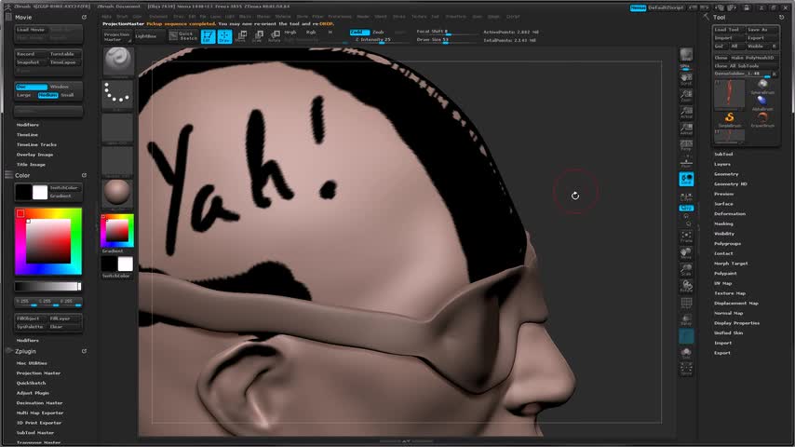Enable the Zsub mode button
Viewport: 795px width, 447px height.
(378, 32)
